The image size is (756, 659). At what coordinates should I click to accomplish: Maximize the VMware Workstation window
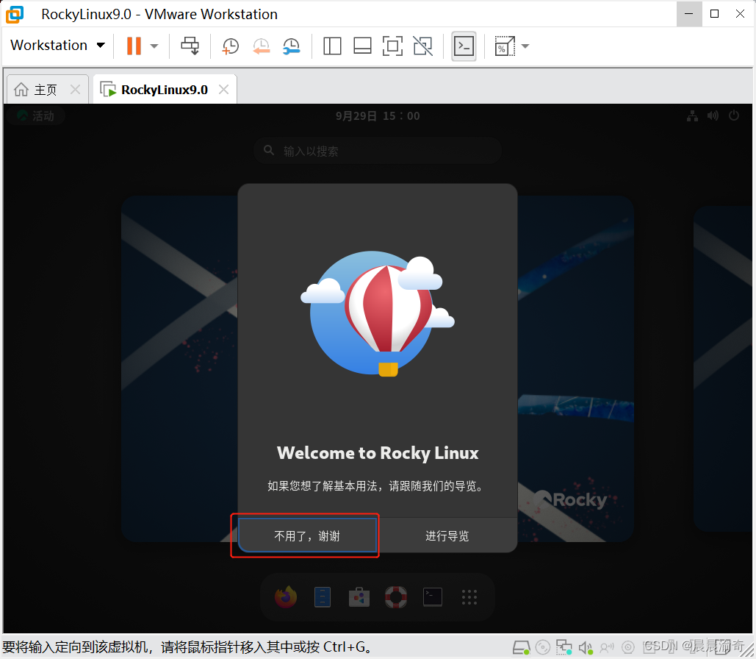(715, 14)
